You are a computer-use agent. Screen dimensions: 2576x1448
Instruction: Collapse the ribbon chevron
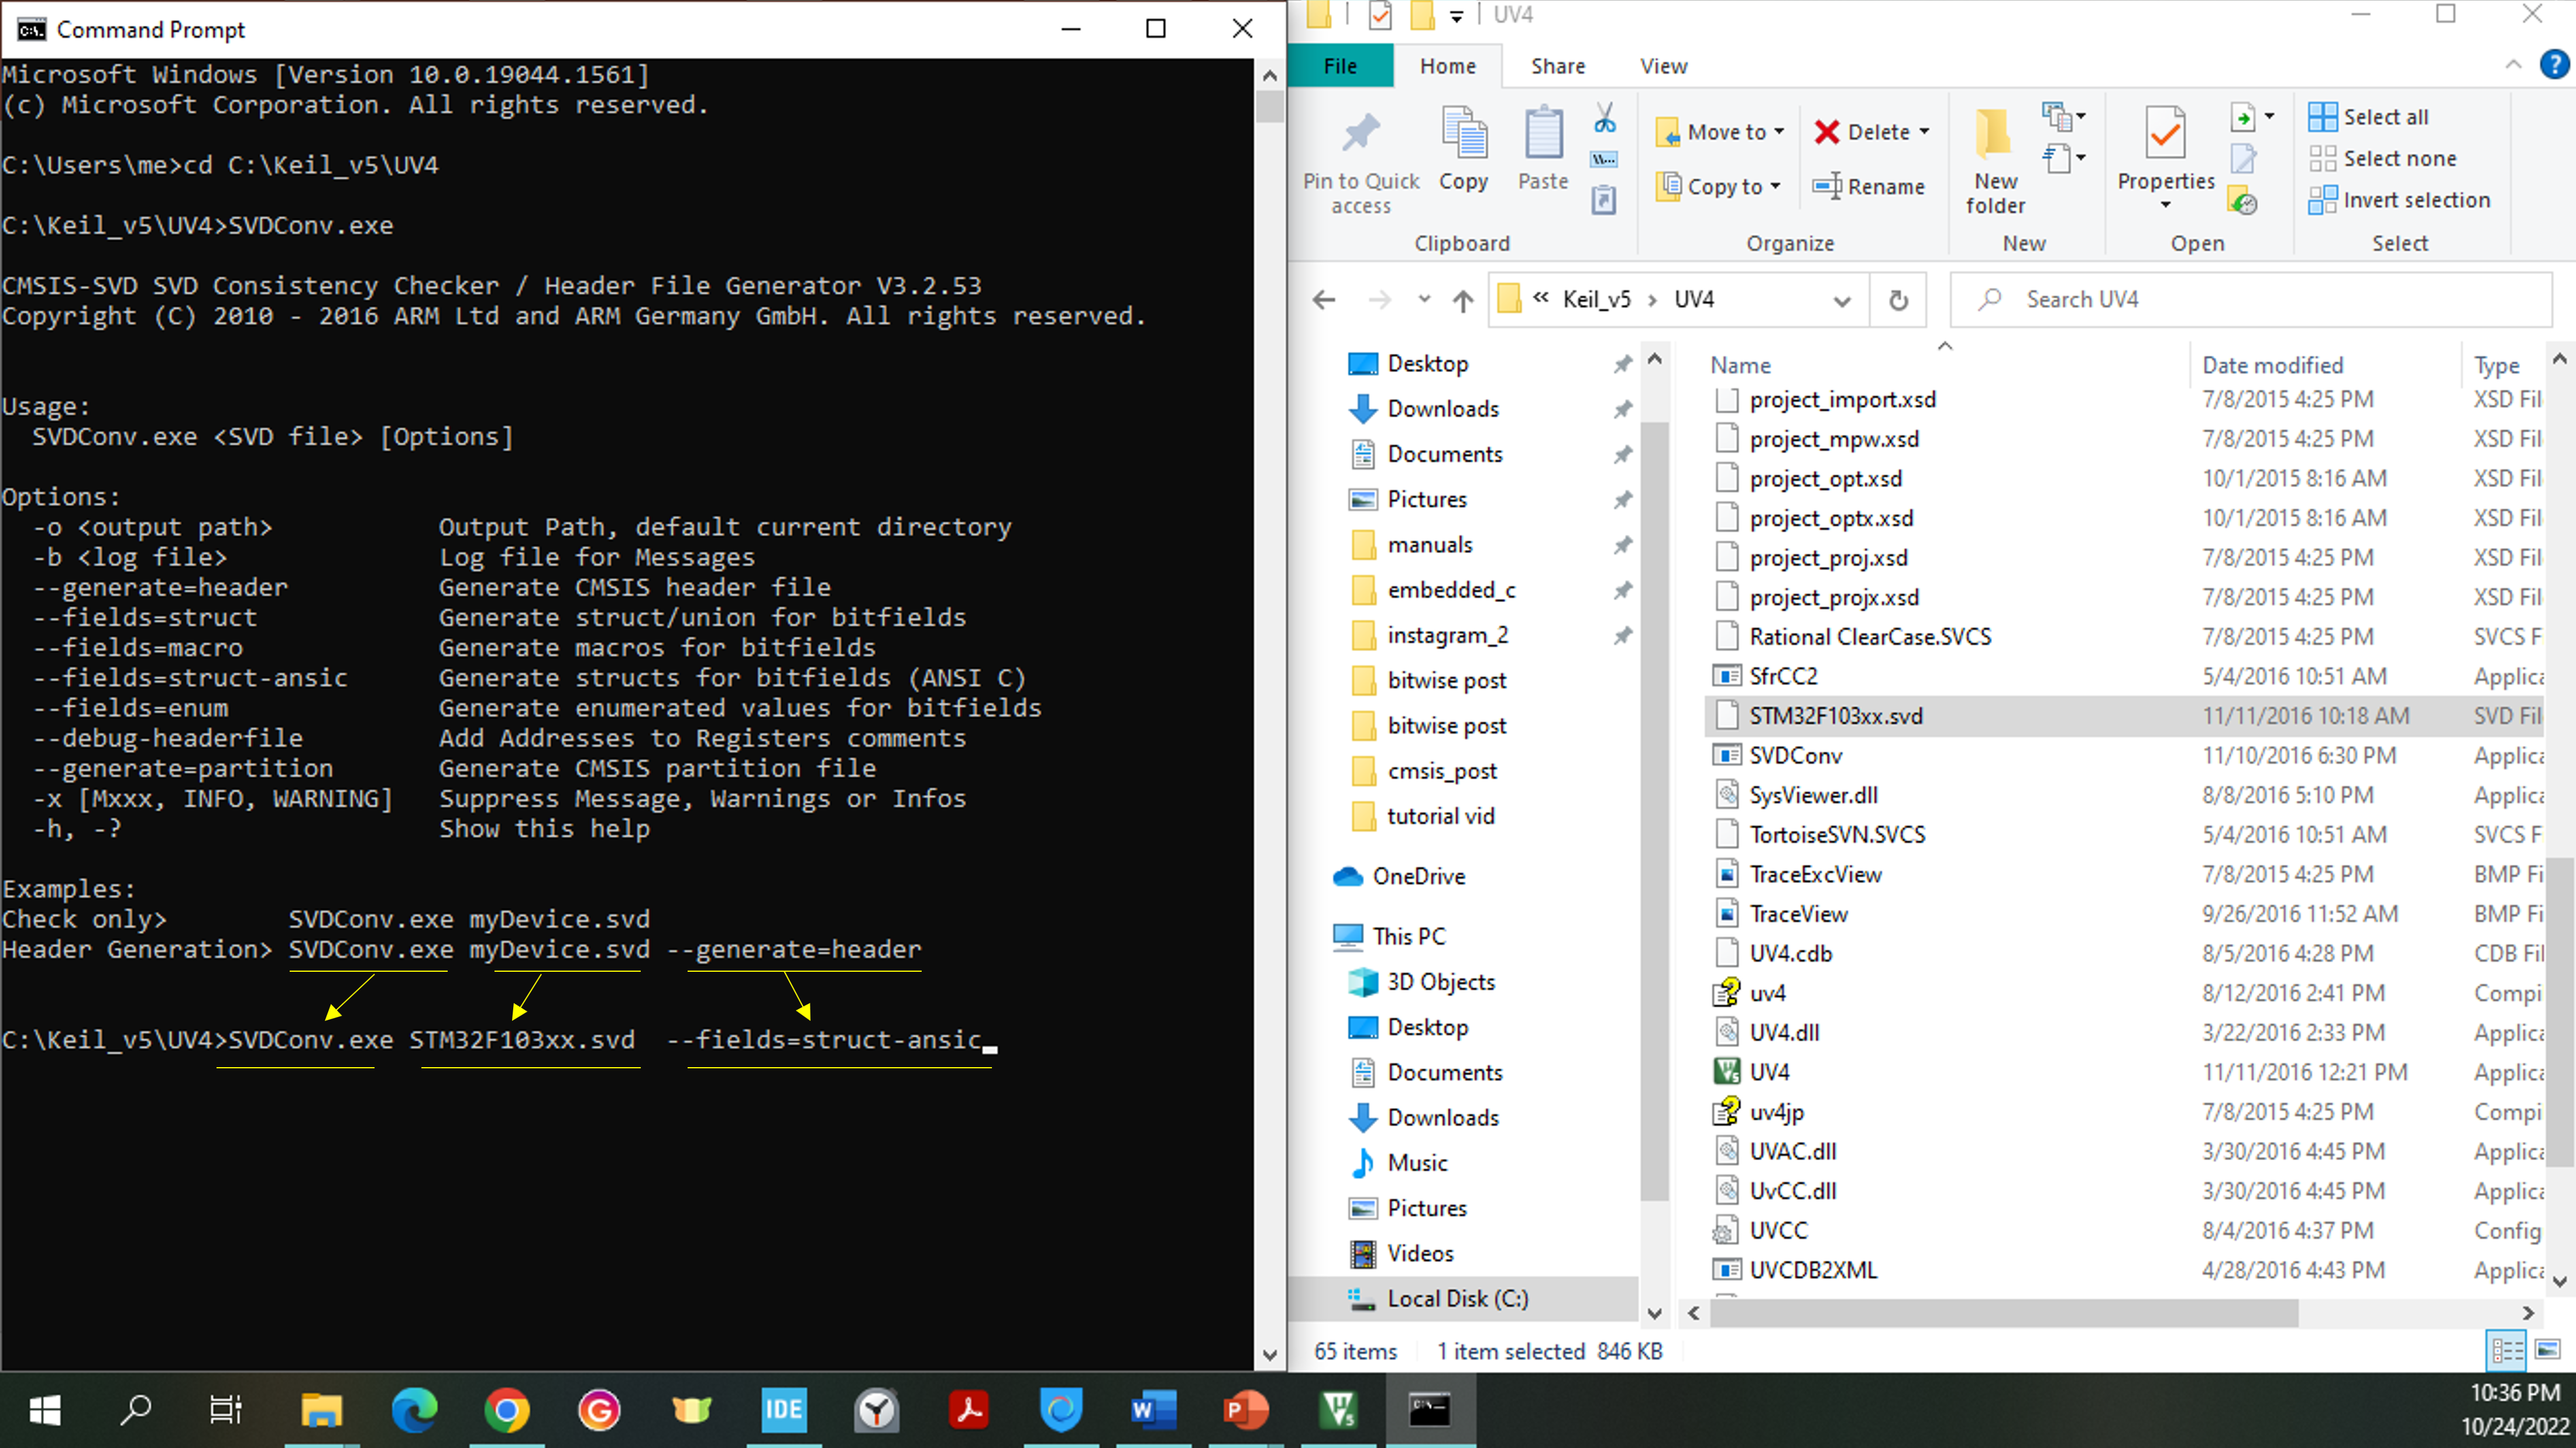pyautogui.click(x=2513, y=65)
